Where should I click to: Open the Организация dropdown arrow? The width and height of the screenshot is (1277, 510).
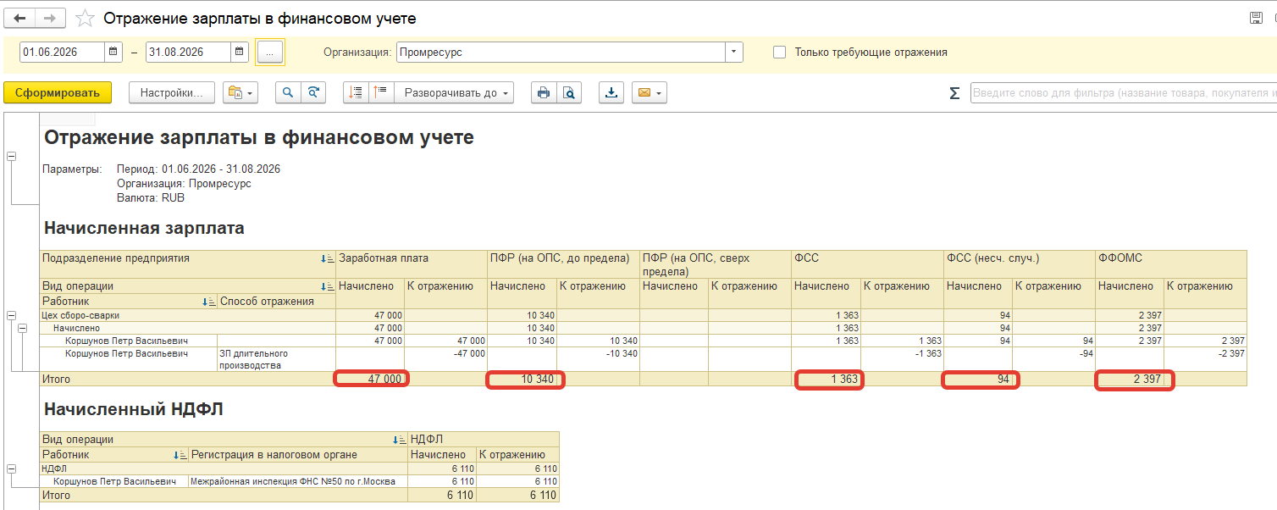click(x=733, y=52)
